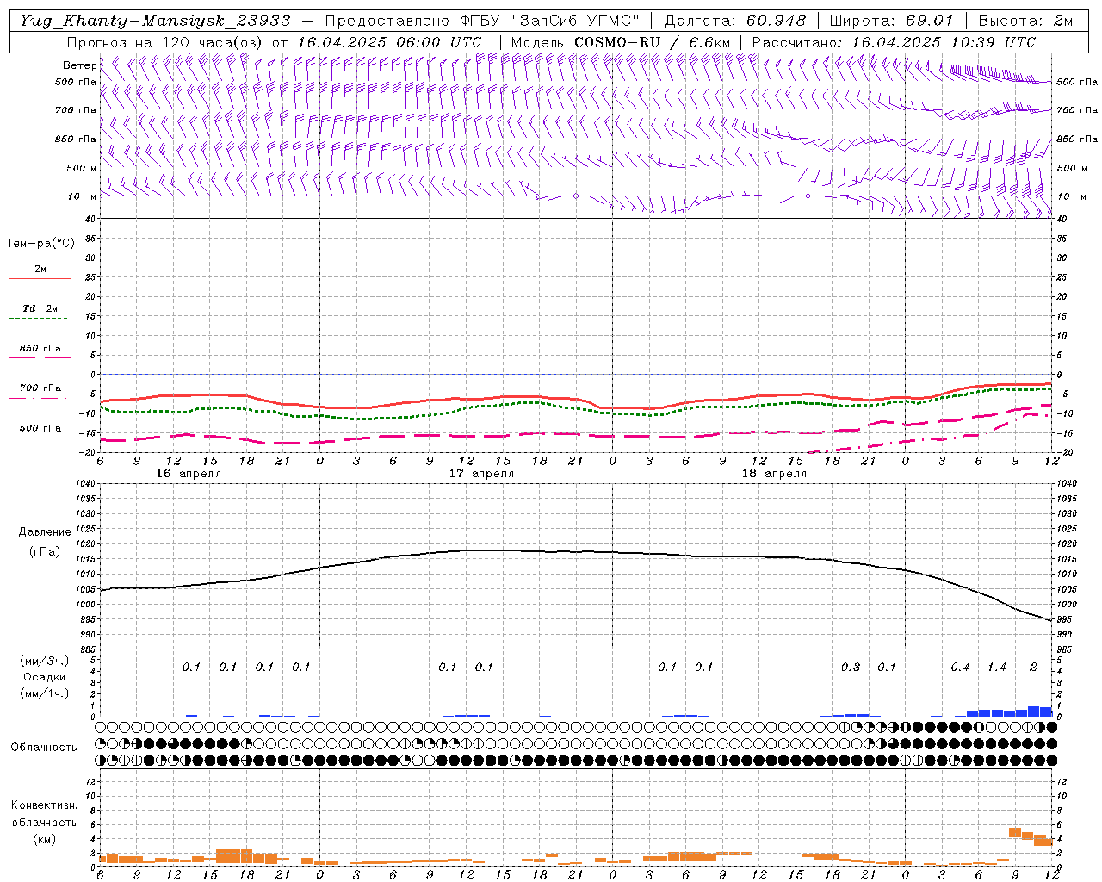Click the computed time 16.04.2025 10:39 UTC
The width and height of the screenshot is (1102, 882).
[x=944, y=42]
